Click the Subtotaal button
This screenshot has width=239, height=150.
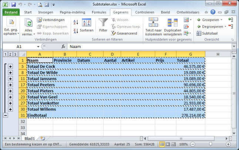(x=207, y=33)
